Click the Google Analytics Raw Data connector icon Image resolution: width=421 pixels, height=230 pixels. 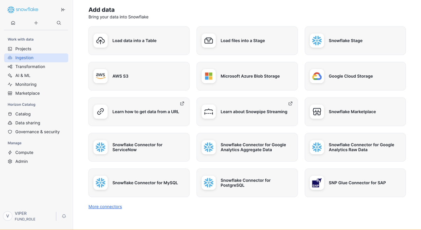click(317, 147)
